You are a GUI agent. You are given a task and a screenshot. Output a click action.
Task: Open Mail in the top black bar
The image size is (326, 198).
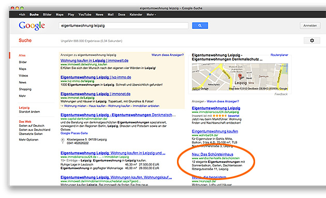click(x=110, y=14)
